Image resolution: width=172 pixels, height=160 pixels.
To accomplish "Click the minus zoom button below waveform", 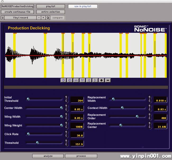I will (x=108, y=80).
